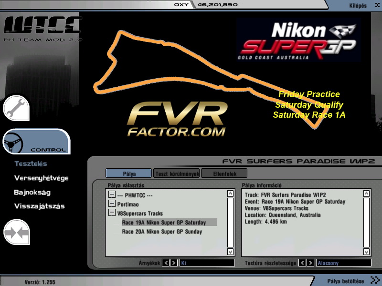Click the 46,201,890 credits value

[217, 5]
